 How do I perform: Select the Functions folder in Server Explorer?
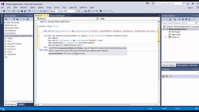click(11, 46)
